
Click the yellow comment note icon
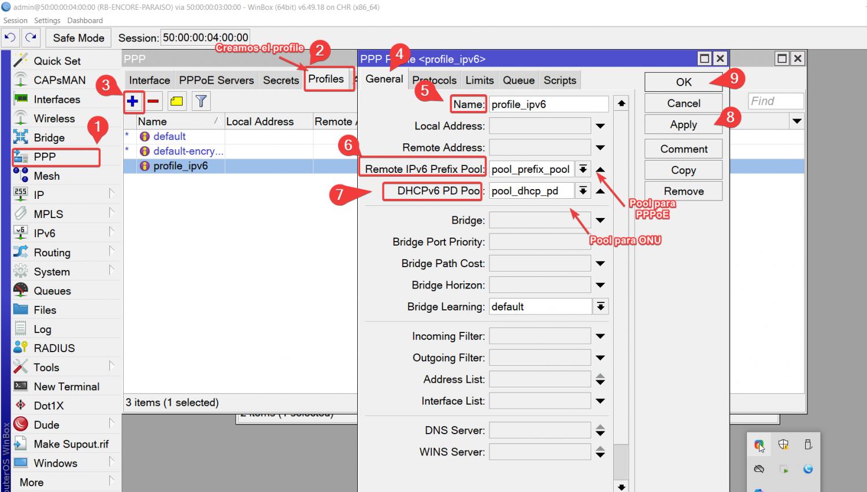tap(177, 102)
